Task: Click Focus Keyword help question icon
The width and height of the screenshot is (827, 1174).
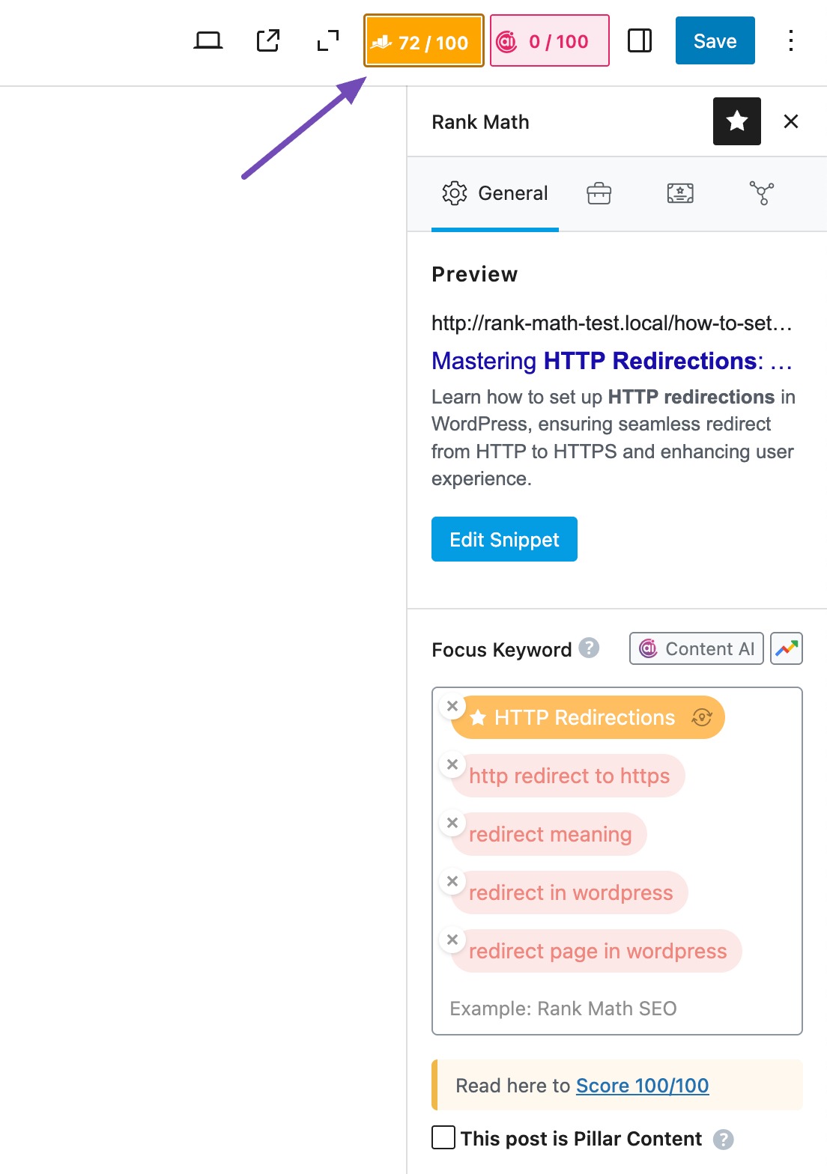Action: (589, 648)
